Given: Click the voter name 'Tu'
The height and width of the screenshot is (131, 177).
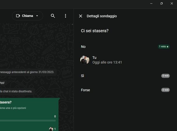Looking at the screenshot, I should 94,58.
